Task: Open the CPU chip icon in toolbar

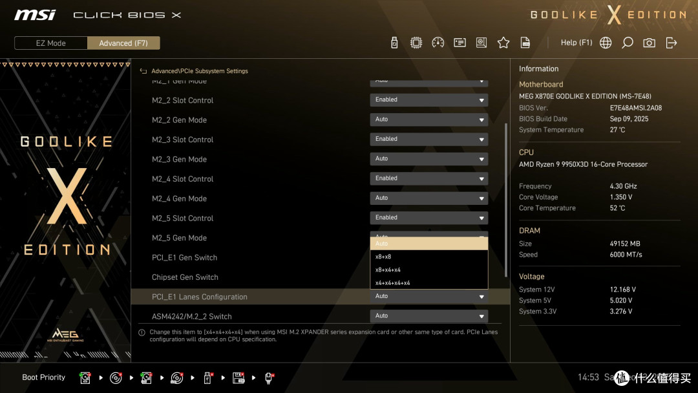Action: click(x=416, y=43)
